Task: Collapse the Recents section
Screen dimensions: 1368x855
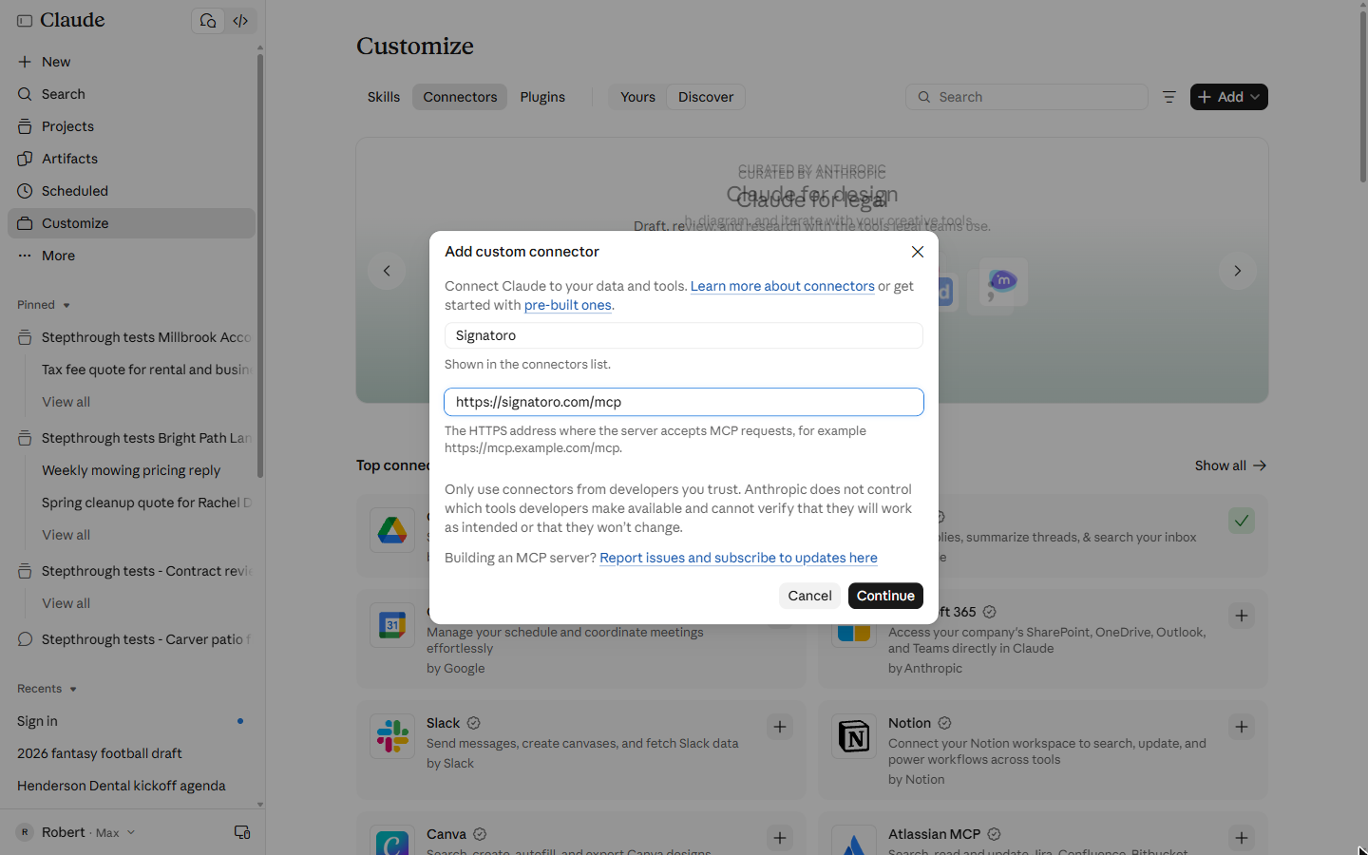Action: 47,689
